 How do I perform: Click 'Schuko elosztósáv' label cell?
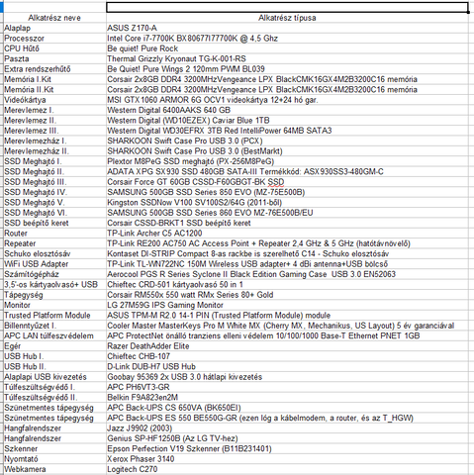54,253
